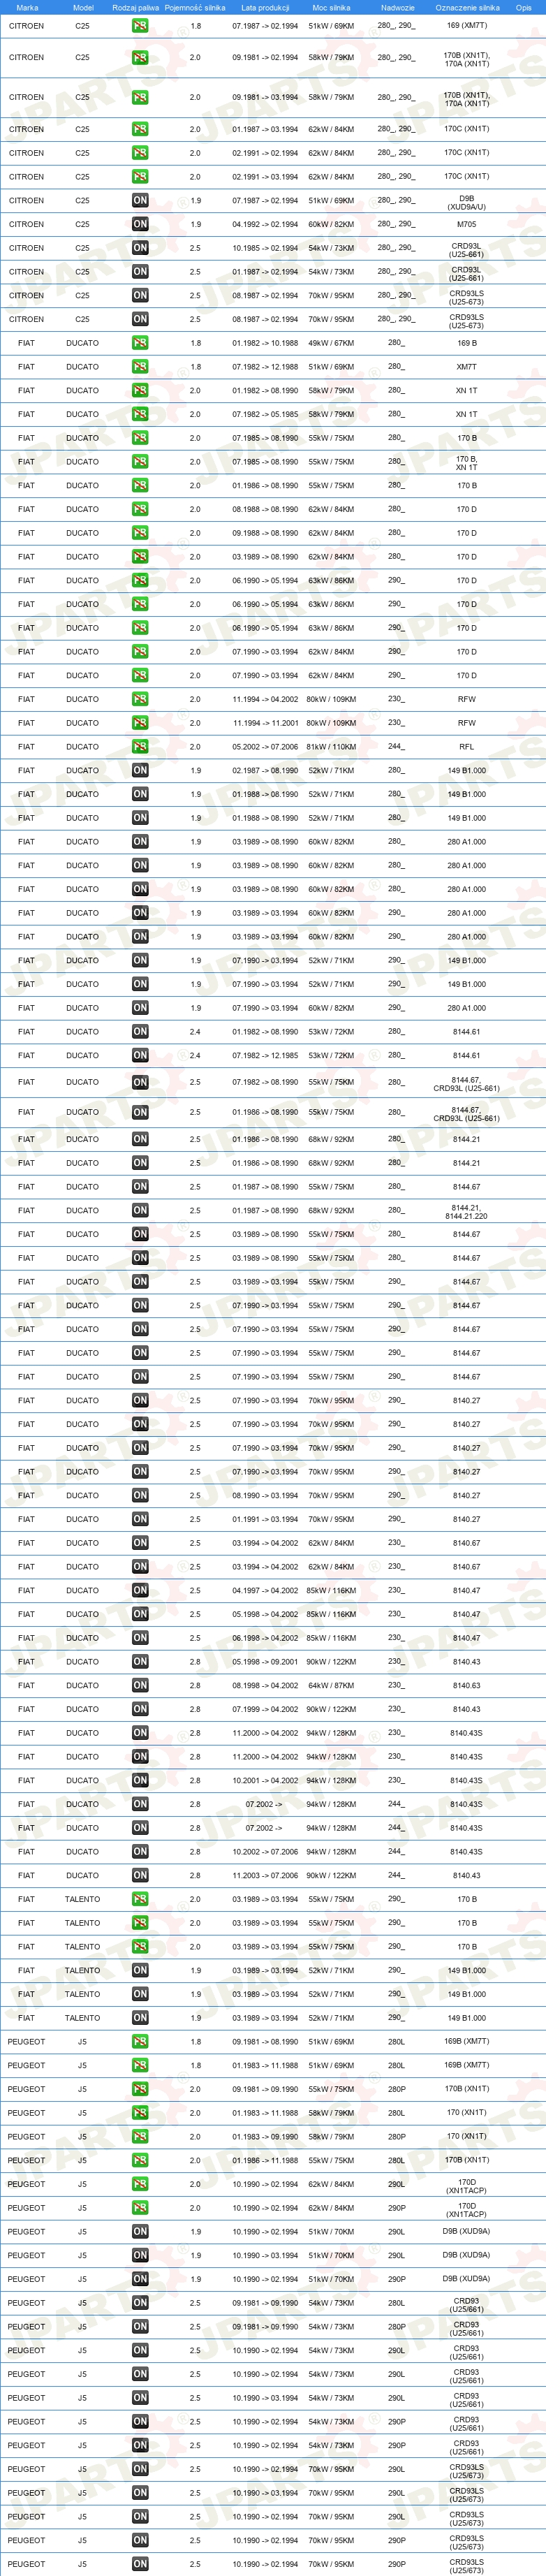Select '11.1994 -> 11.2001' production years cell

[265, 723]
